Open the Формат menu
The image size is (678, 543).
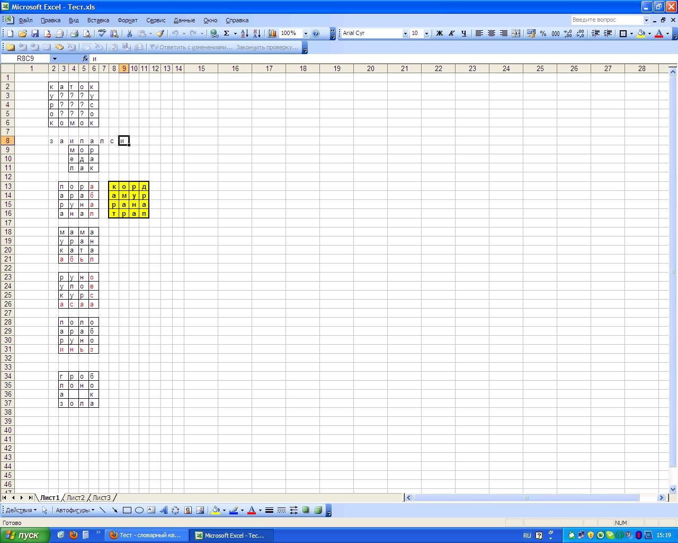(x=127, y=20)
